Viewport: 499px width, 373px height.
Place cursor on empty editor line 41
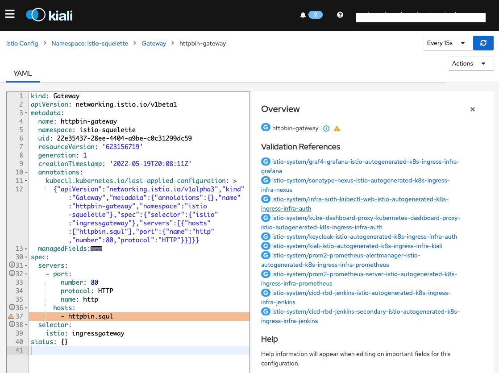[139, 350]
